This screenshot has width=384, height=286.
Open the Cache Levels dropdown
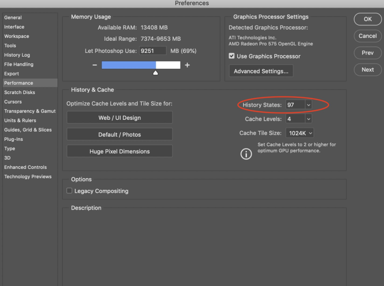[x=308, y=119]
